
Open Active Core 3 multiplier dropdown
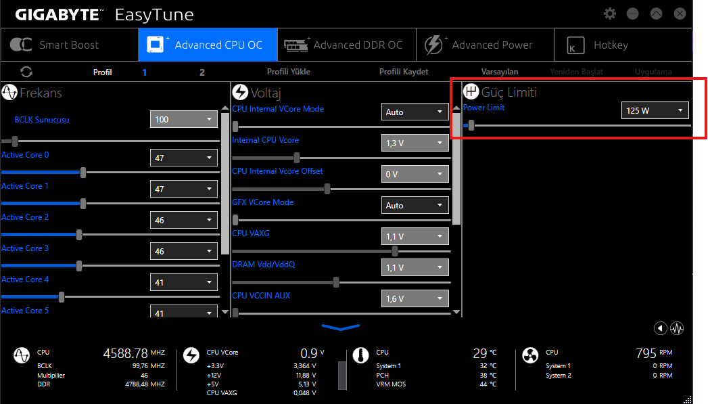point(184,251)
